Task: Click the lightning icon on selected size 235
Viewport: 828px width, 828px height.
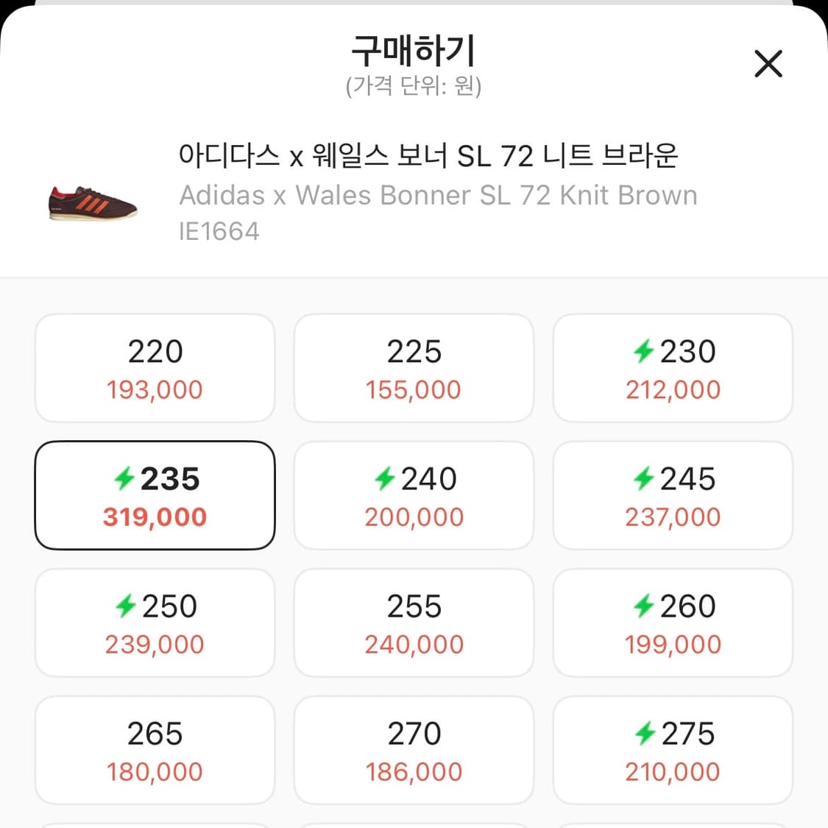Action: coord(126,479)
